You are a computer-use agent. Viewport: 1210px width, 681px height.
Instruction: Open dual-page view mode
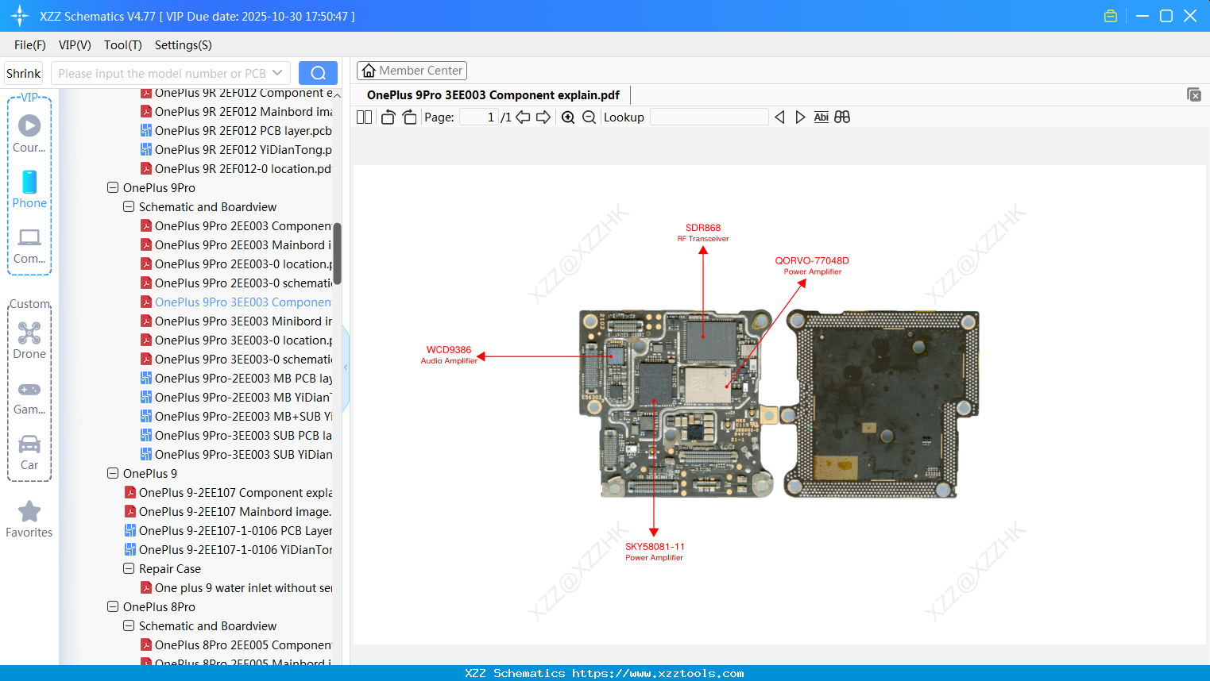(x=363, y=117)
